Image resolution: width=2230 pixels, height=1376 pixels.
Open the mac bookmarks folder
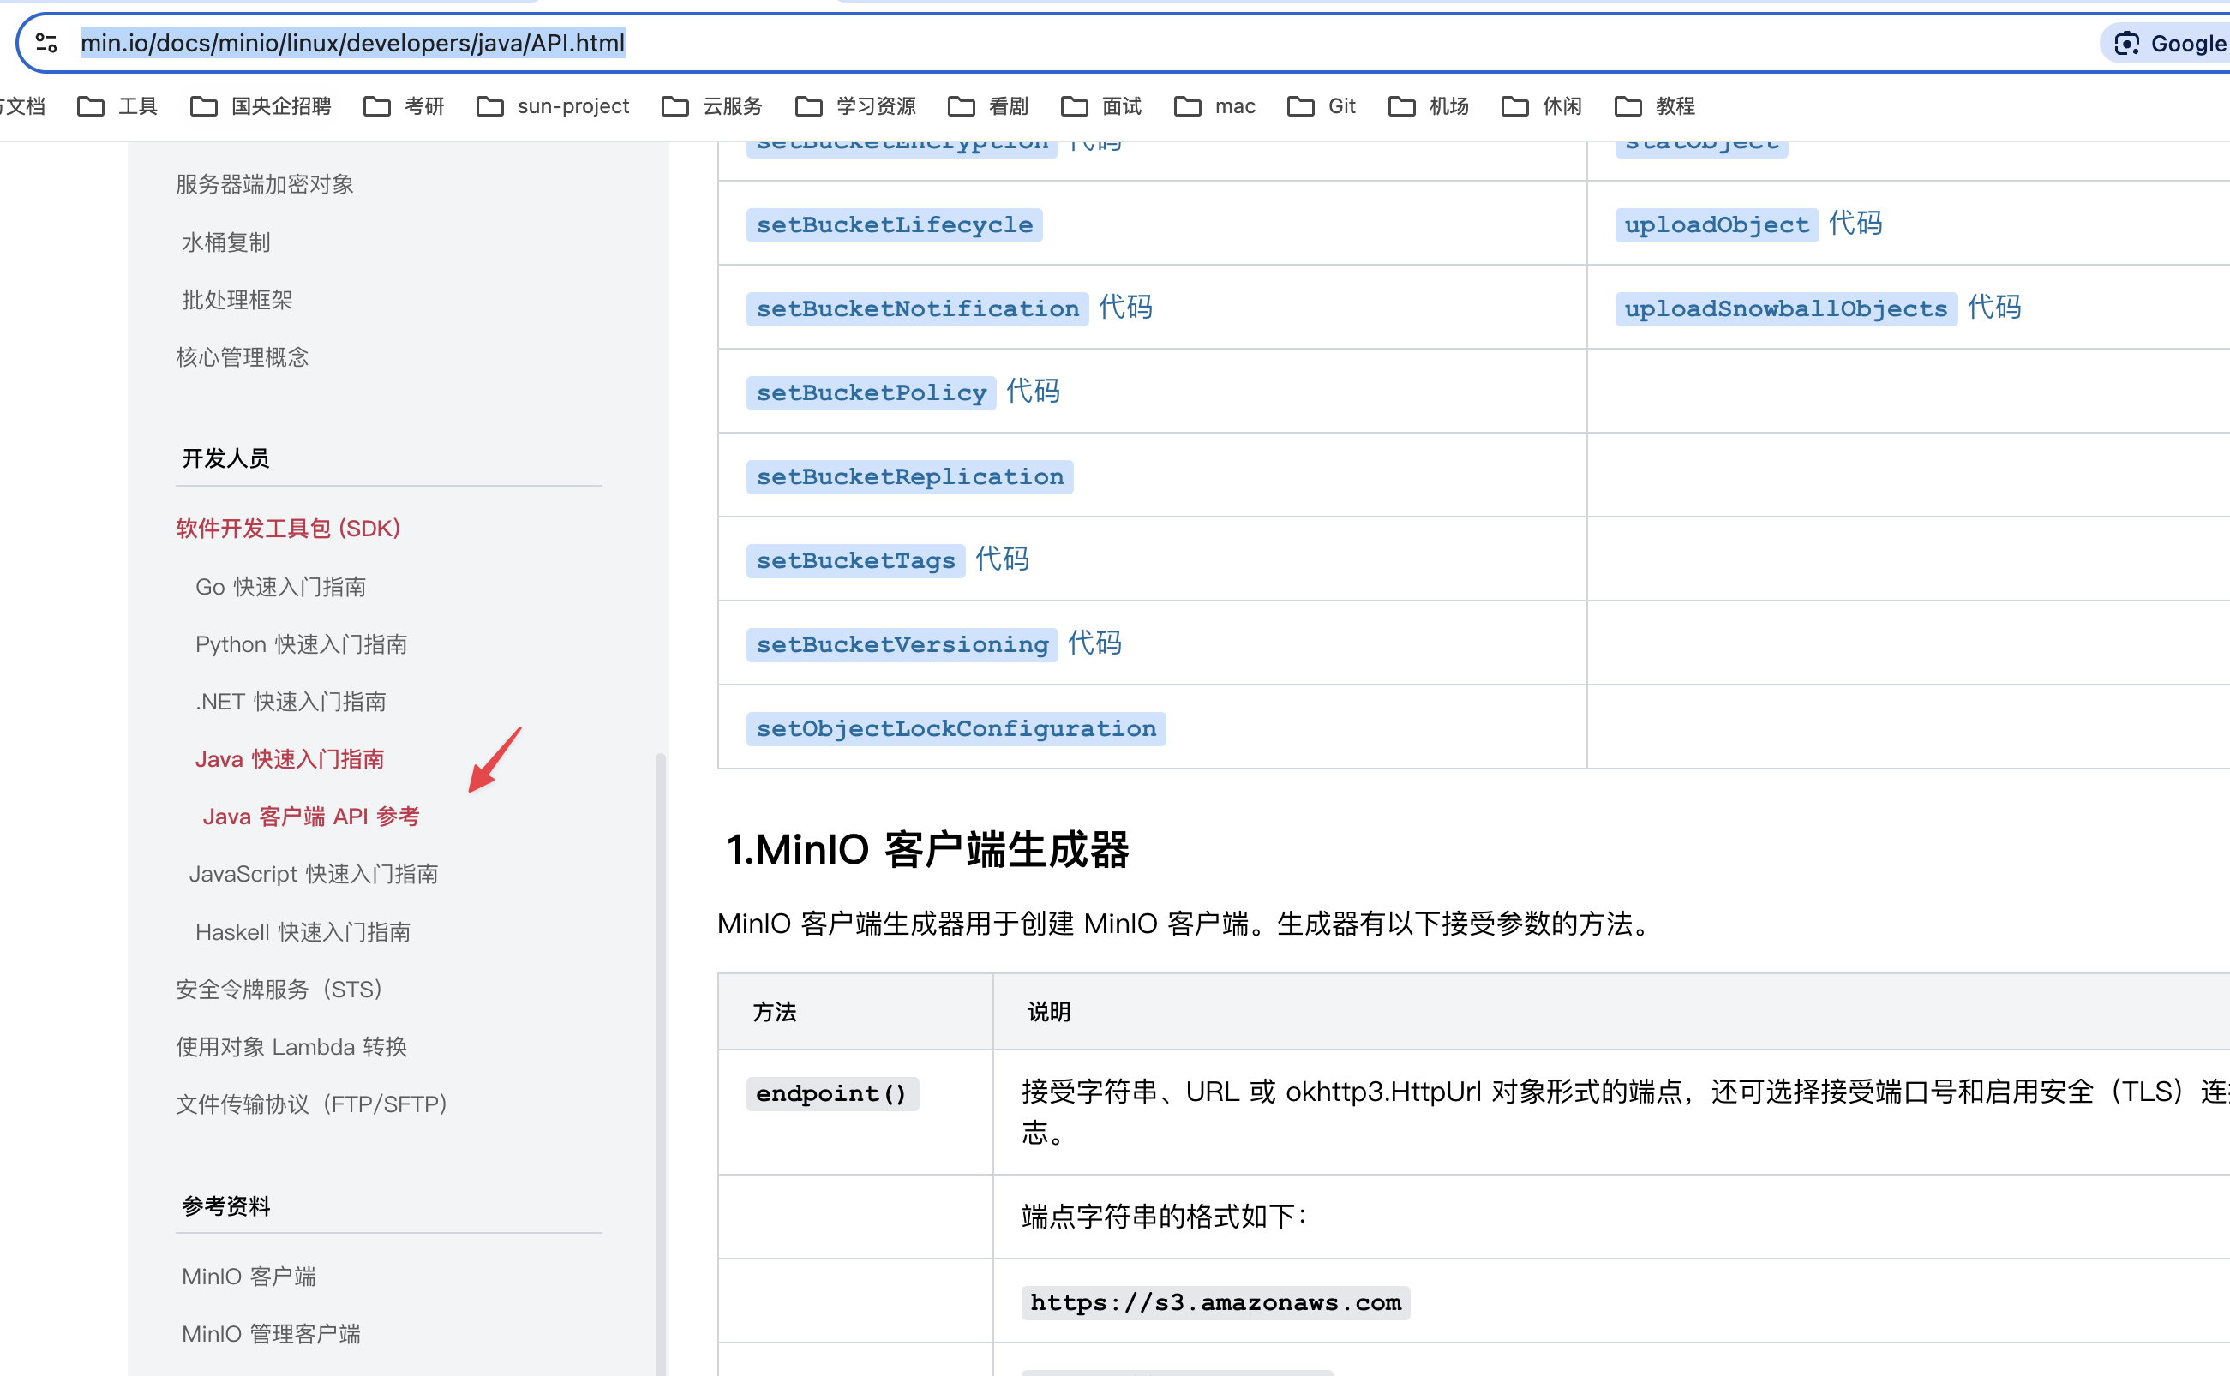(1214, 106)
